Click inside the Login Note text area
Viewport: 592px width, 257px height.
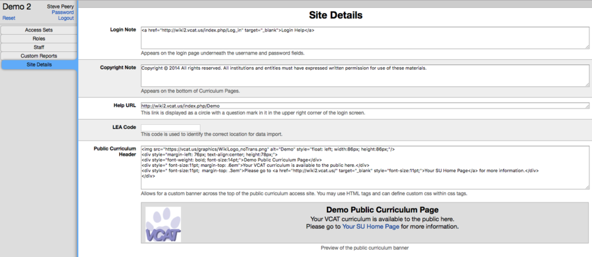click(364, 37)
